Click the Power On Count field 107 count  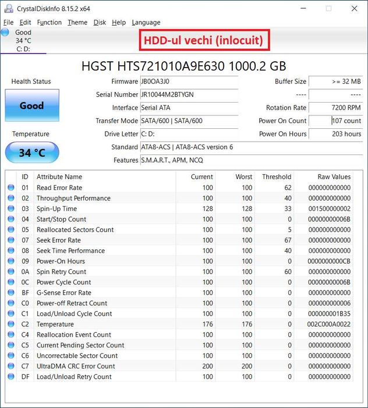335,121
